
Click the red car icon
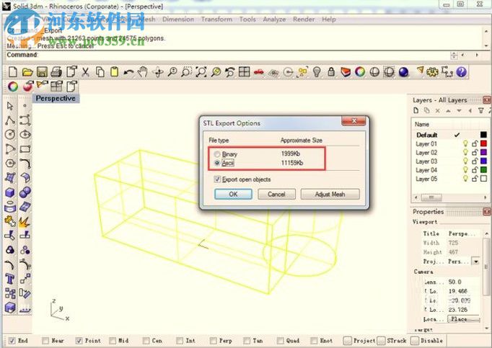tap(259, 73)
